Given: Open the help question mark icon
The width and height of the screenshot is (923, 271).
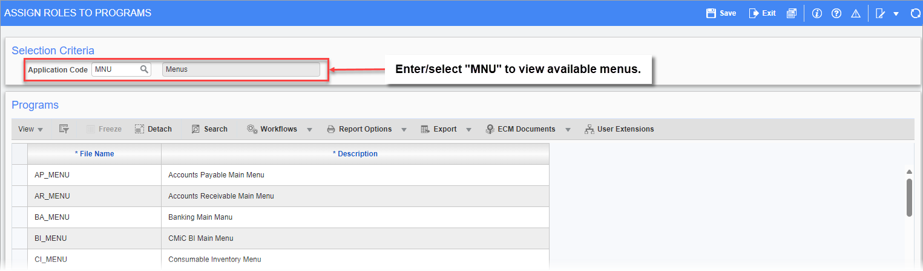Looking at the screenshot, I should [x=836, y=13].
